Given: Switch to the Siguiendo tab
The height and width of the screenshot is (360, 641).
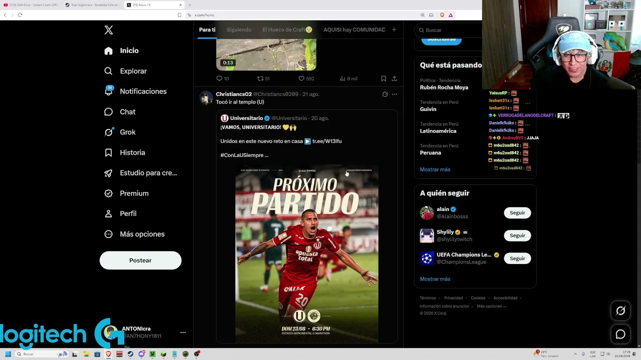Looking at the screenshot, I should [x=239, y=29].
